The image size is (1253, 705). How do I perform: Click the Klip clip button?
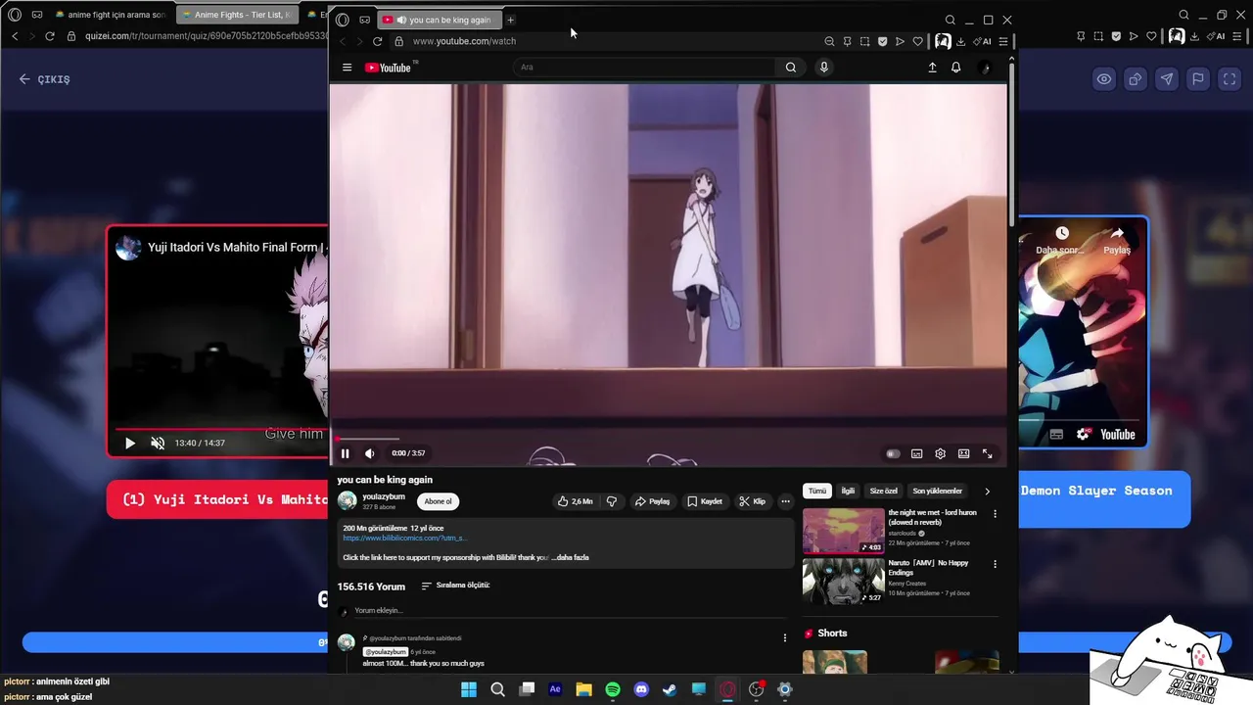753,501
